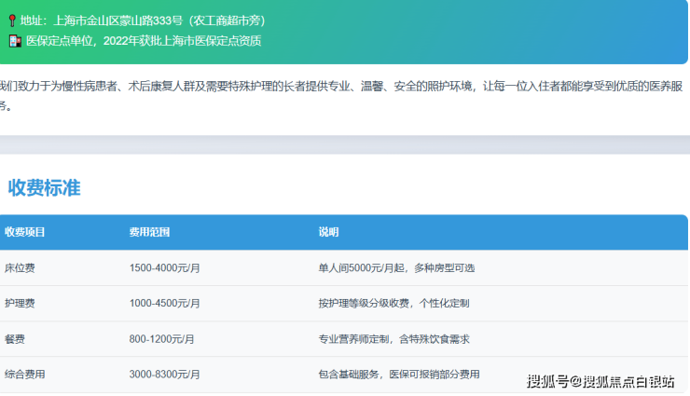This screenshot has height=396, width=690.
Task: Select the 餐费 row label
Action: coord(15,339)
